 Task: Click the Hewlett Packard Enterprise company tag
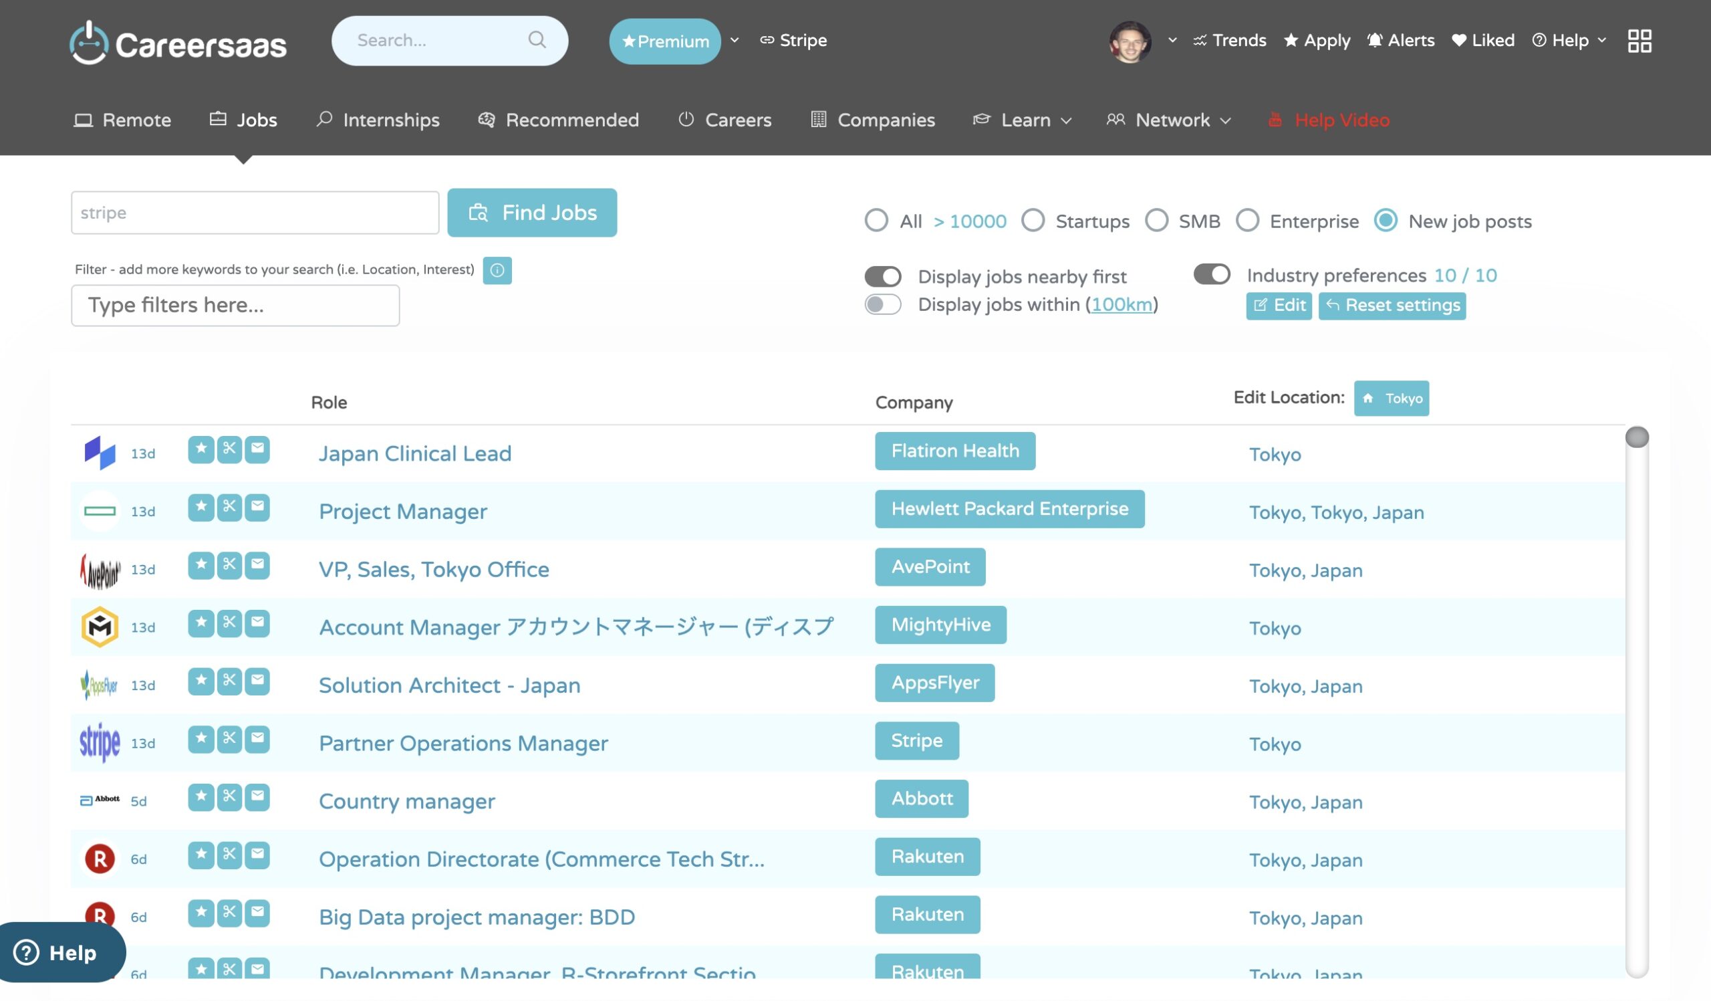point(1009,509)
